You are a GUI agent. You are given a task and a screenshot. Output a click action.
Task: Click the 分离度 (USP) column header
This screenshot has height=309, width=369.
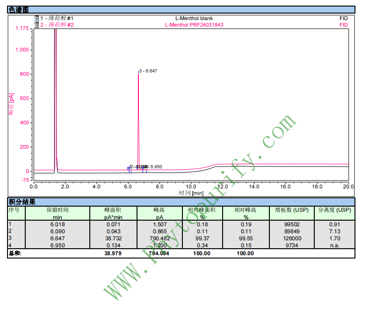334,210
